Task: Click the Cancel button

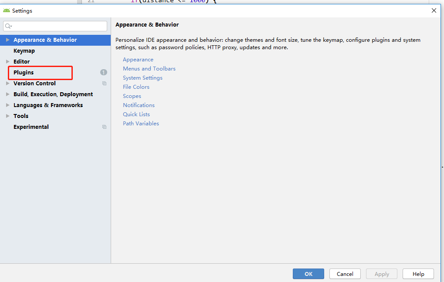Action: (x=345, y=274)
